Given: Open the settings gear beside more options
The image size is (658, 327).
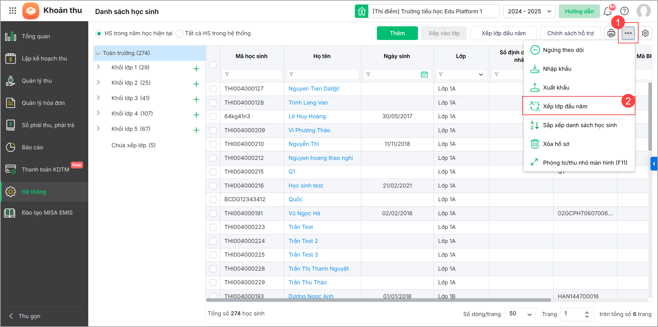Looking at the screenshot, I should pyautogui.click(x=645, y=33).
